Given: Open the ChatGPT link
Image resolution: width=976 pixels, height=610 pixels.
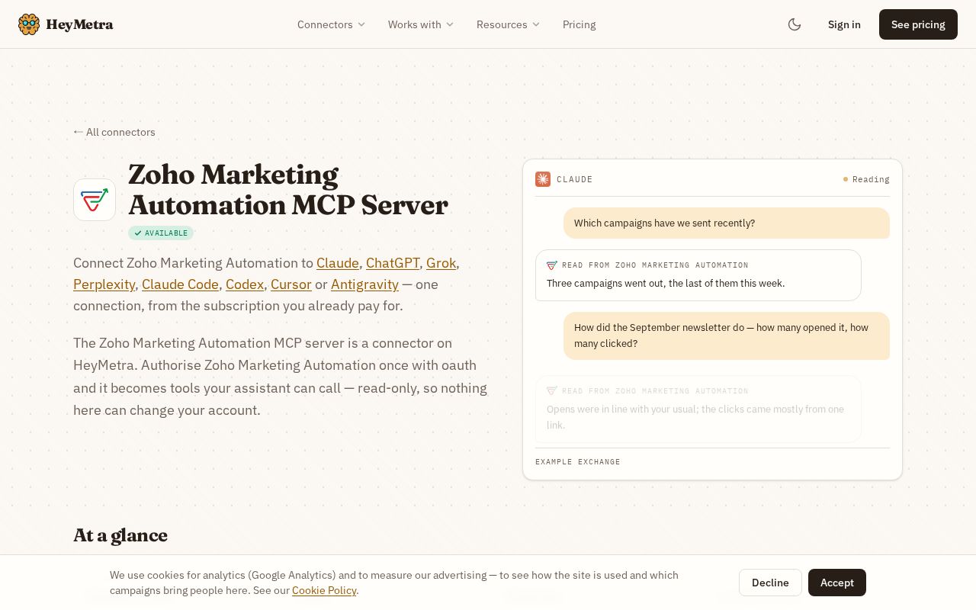Looking at the screenshot, I should click(x=393, y=263).
